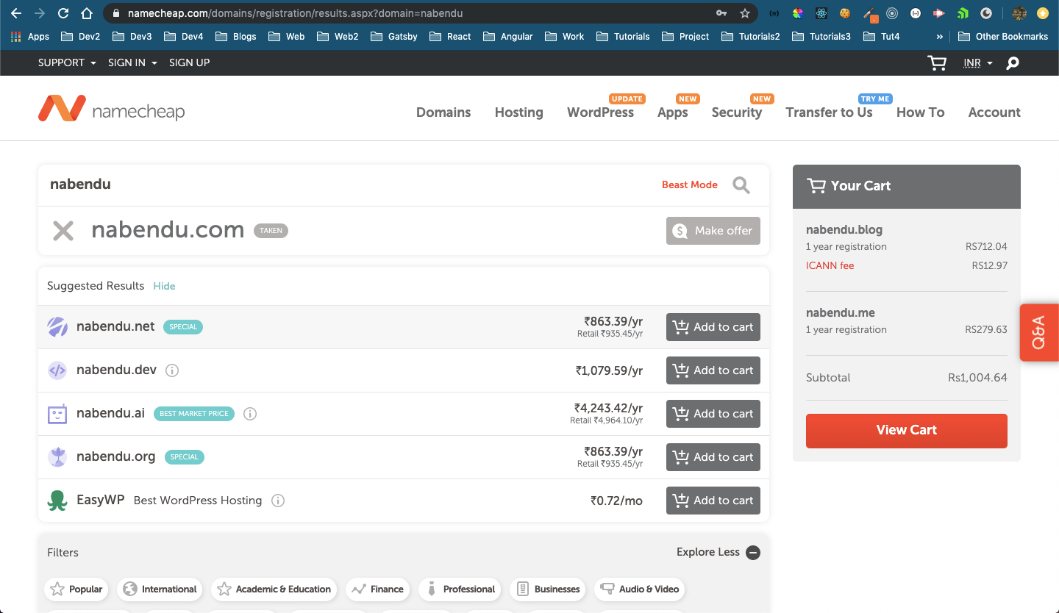Hide the Suggested Results list

164,286
